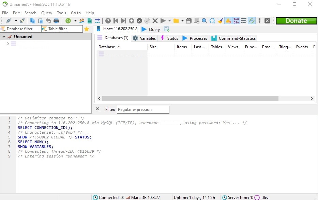318x200 pixels.
Task: Click the Run query play icon
Action: [163, 21]
